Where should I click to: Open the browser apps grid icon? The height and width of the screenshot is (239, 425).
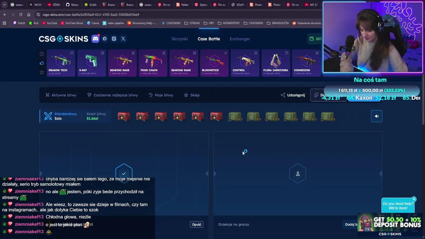point(4,23)
